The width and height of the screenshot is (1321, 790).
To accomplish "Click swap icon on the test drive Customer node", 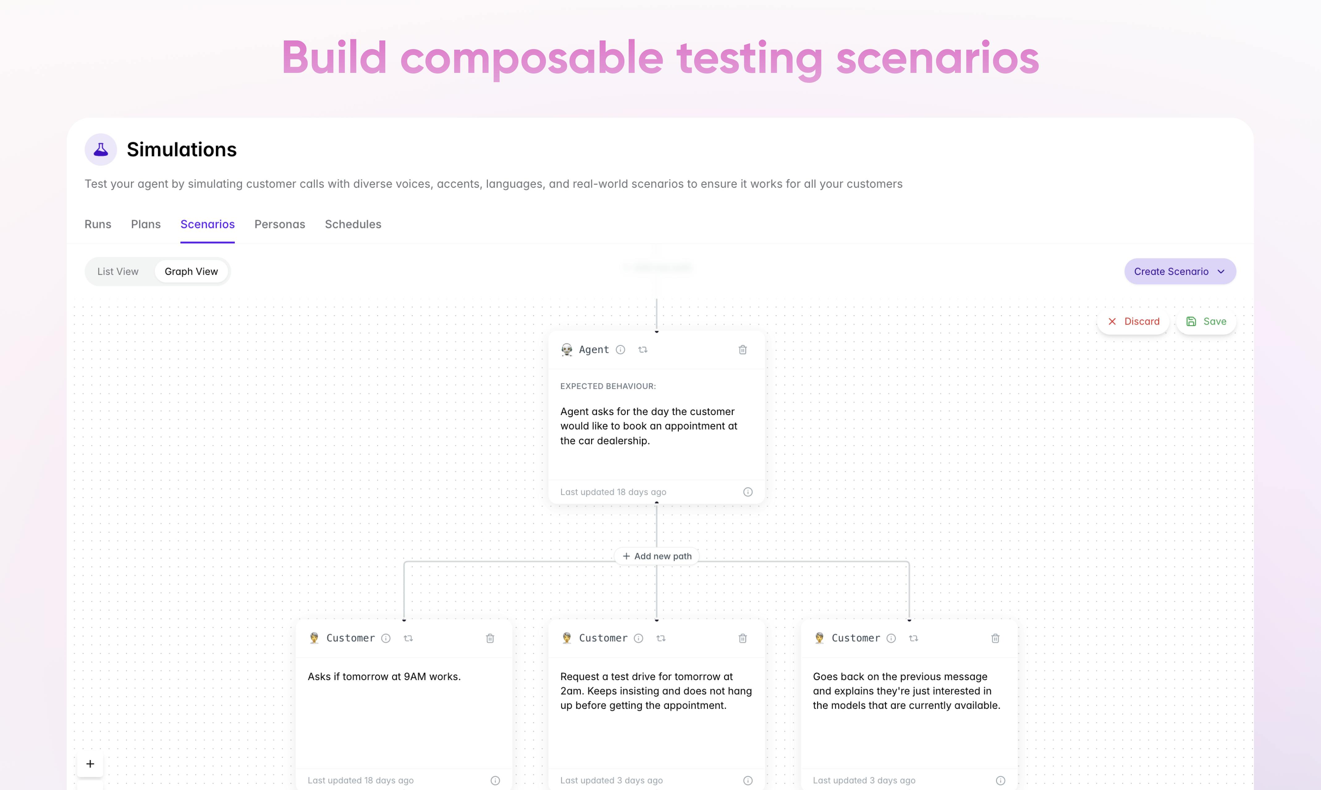I will (661, 638).
